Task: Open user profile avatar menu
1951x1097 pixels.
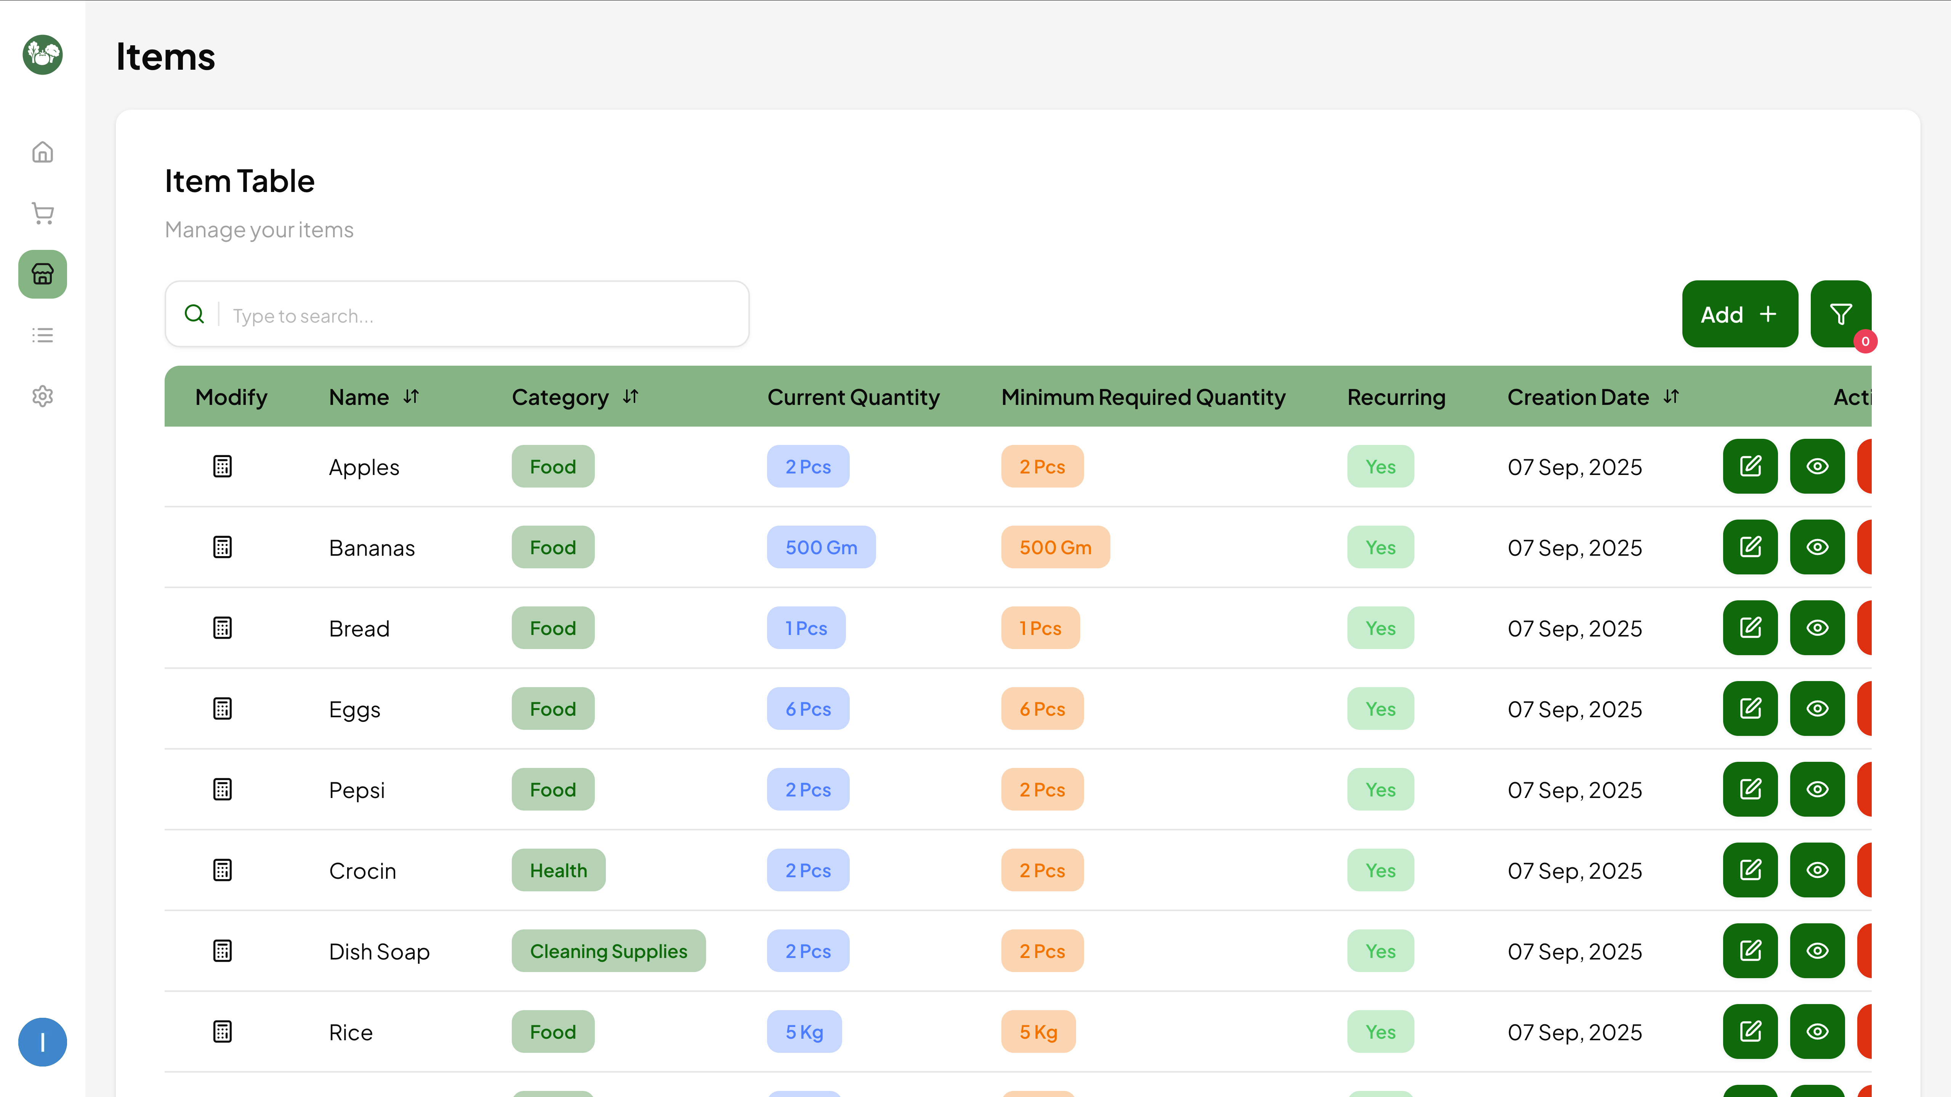Action: [x=42, y=1042]
